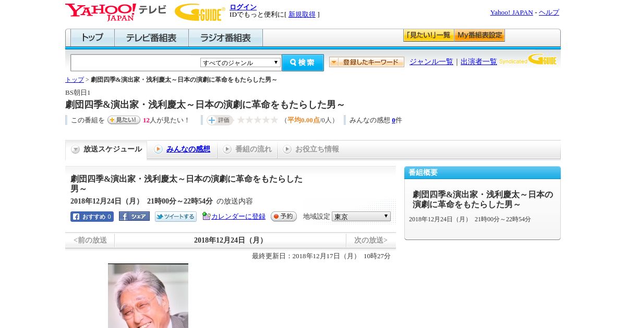This screenshot has width=626, height=328.
Task: Click the 新規取得 link
Action: [302, 15]
